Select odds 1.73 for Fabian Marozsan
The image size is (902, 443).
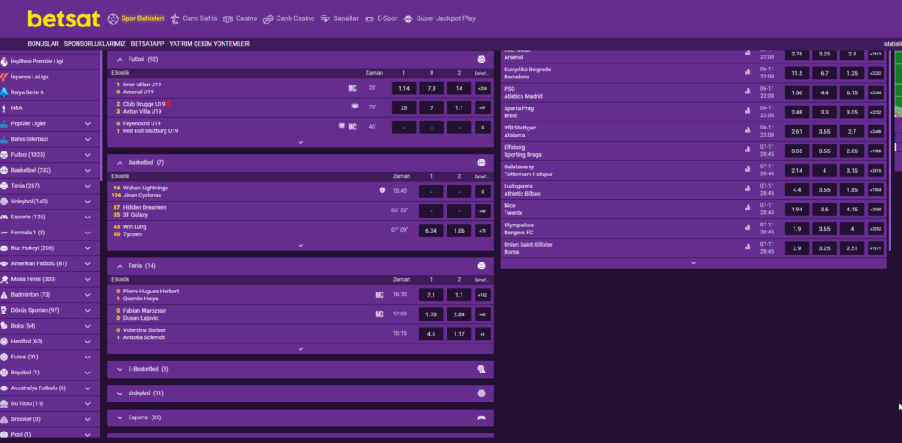tap(432, 314)
